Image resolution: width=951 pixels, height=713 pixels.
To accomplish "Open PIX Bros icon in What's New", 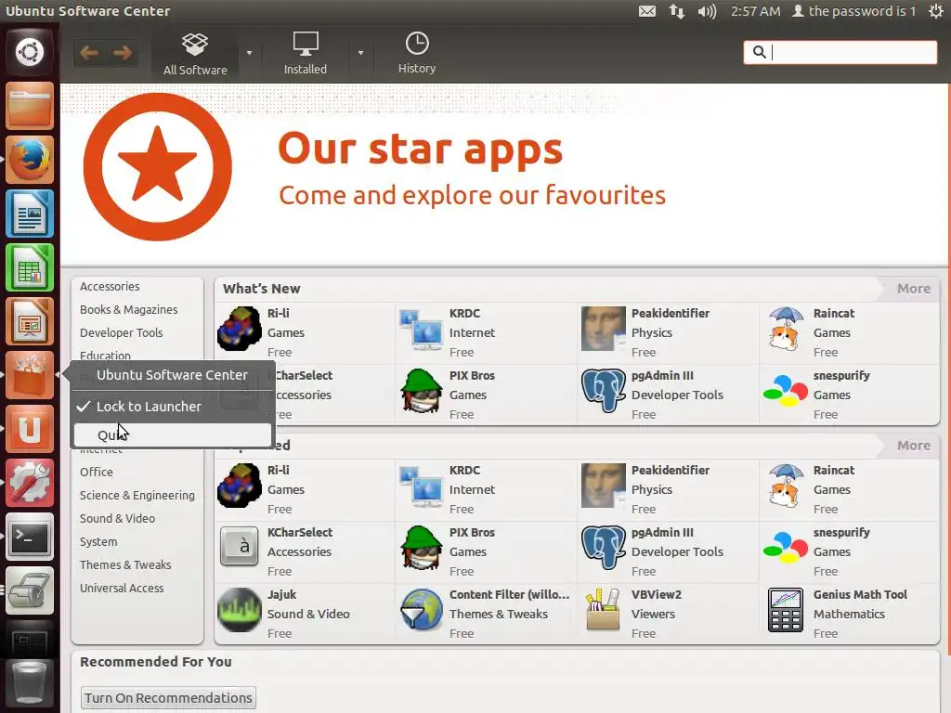I will (422, 391).
